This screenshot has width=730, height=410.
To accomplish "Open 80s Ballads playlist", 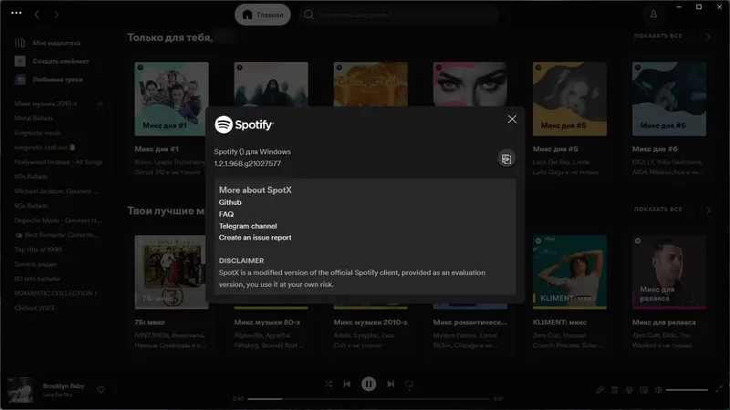I will pos(31,176).
